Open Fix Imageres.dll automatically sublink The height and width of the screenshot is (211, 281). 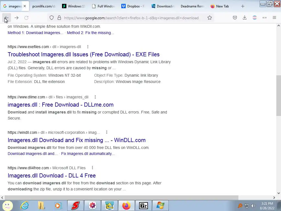[x=88, y=154]
